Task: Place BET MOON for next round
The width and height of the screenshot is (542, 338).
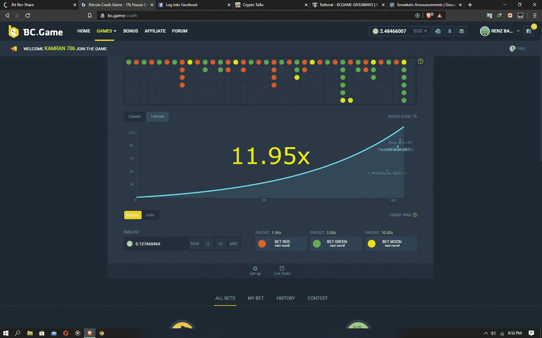Action: pos(391,244)
